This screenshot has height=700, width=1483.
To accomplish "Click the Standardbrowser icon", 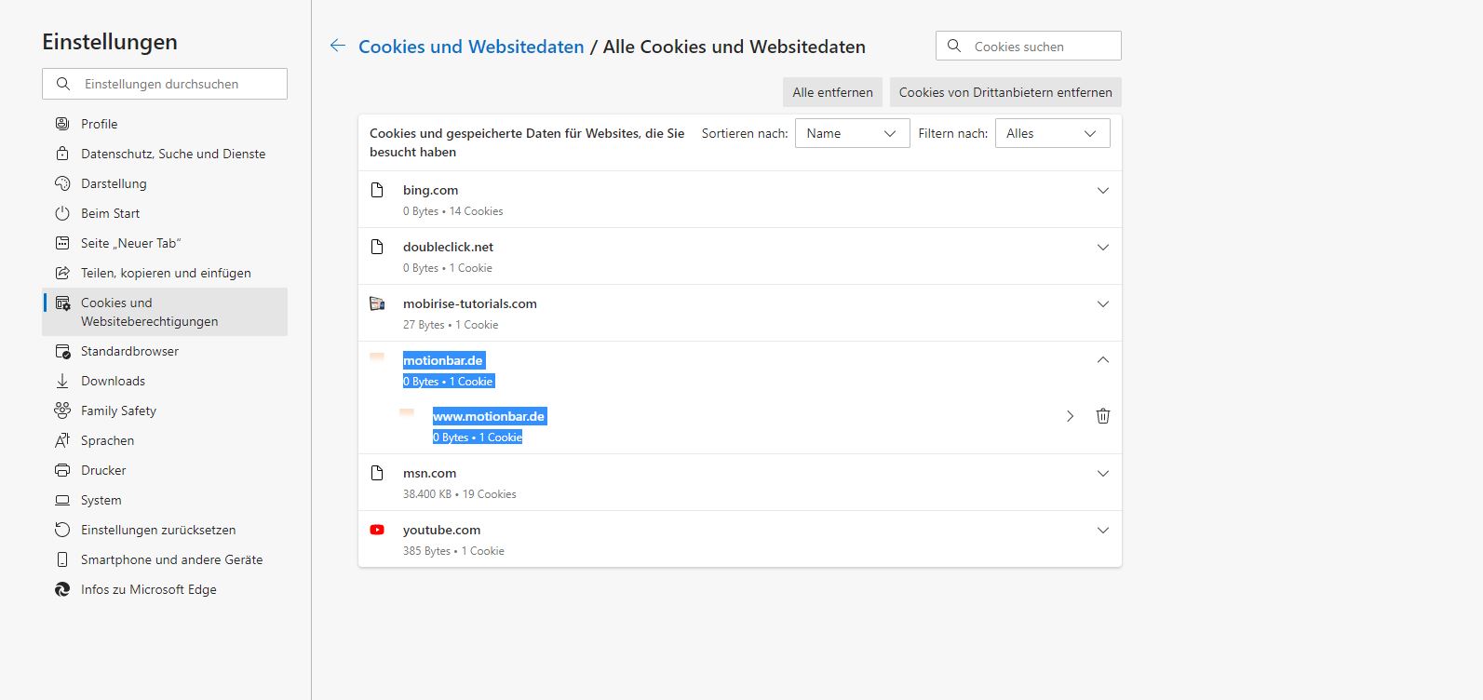I will tap(62, 351).
